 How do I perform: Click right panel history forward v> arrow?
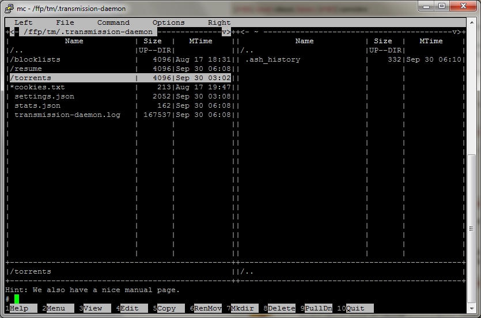click(456, 32)
